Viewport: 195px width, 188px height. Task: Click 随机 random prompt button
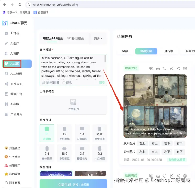tap(67, 83)
